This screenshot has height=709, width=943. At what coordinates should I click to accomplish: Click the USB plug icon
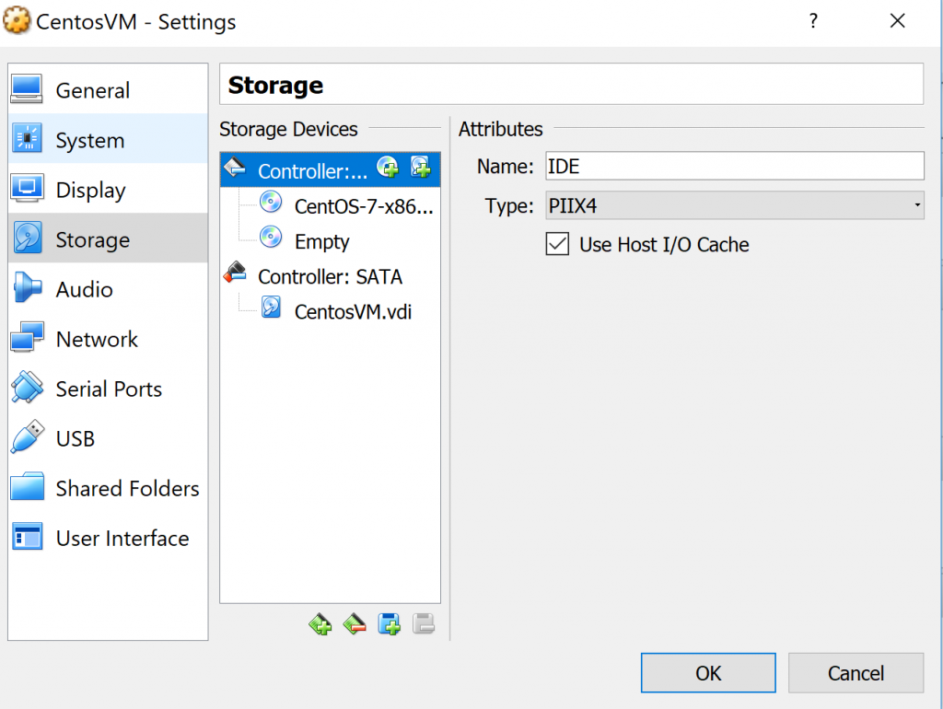click(28, 436)
